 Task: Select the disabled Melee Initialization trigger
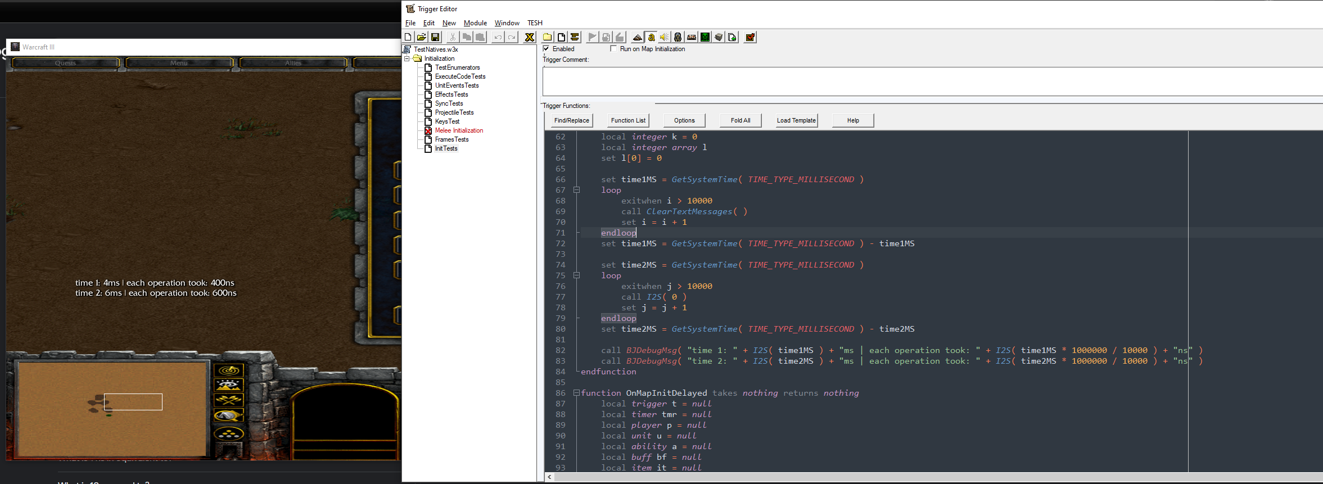(x=459, y=130)
